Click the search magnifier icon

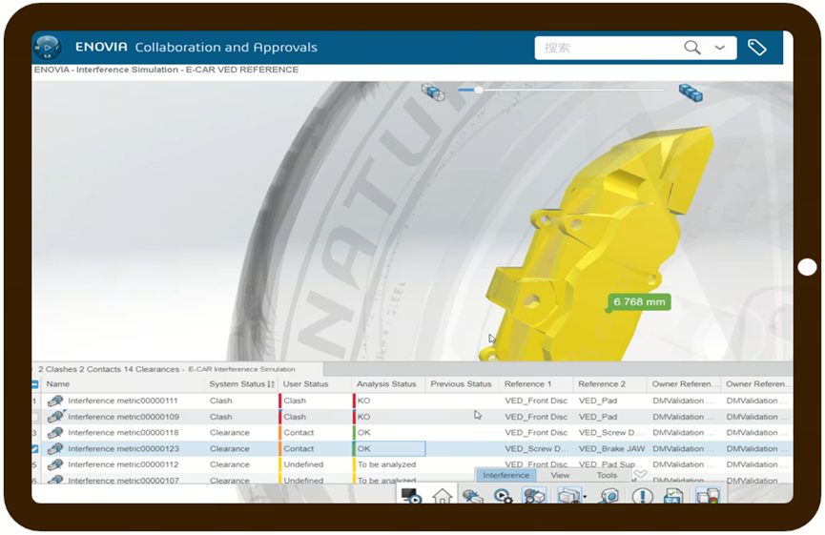tap(691, 48)
